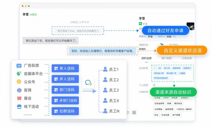
Task: Click the red 展会 icon
Action: pos(19,98)
